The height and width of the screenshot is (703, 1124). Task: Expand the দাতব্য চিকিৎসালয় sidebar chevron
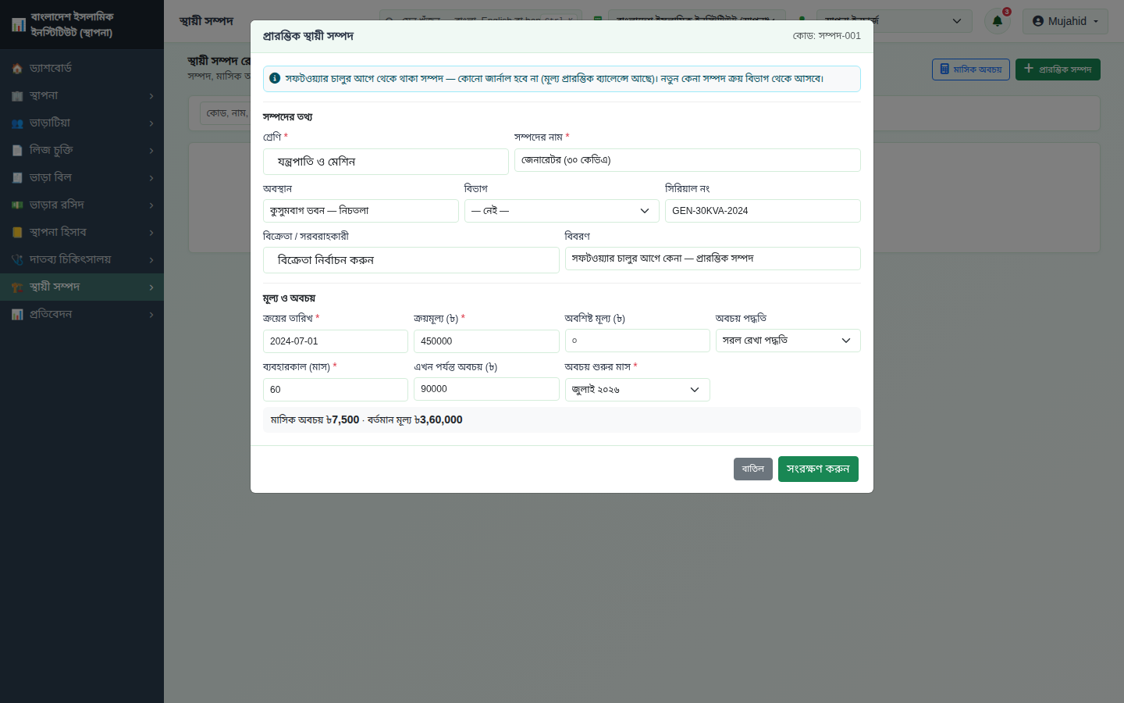click(x=151, y=260)
